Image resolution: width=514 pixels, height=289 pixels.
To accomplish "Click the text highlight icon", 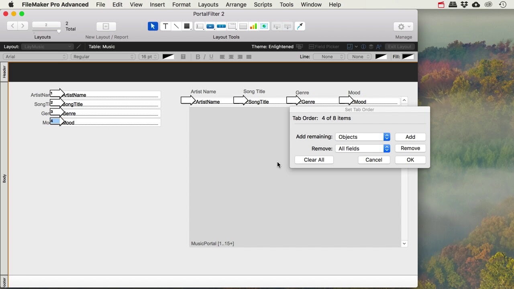I will [x=183, y=57].
